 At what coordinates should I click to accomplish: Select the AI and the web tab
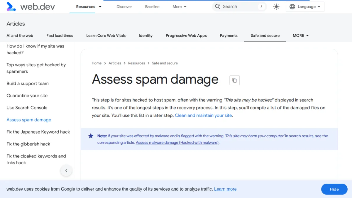pos(20,35)
